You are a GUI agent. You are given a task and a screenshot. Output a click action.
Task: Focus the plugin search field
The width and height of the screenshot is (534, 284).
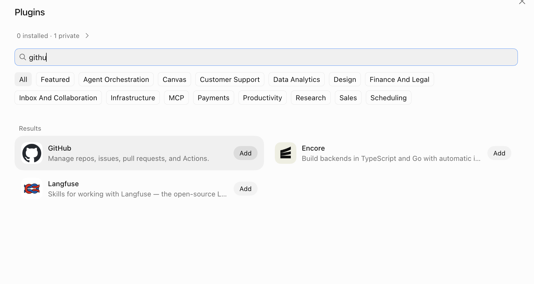pyautogui.click(x=266, y=57)
